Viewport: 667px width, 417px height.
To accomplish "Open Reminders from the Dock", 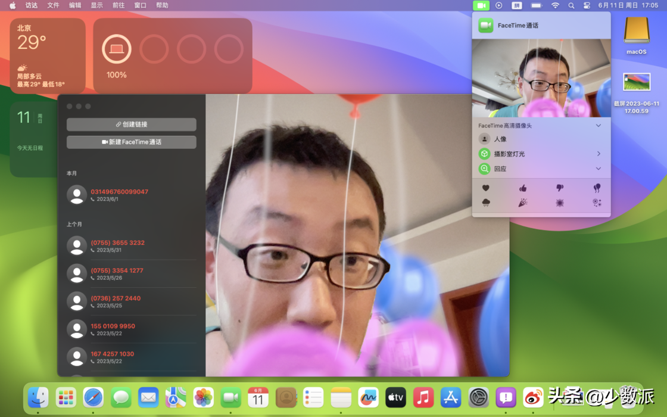I will coord(313,397).
